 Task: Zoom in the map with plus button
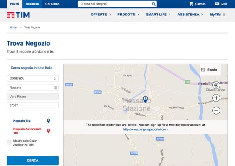click(x=216, y=98)
